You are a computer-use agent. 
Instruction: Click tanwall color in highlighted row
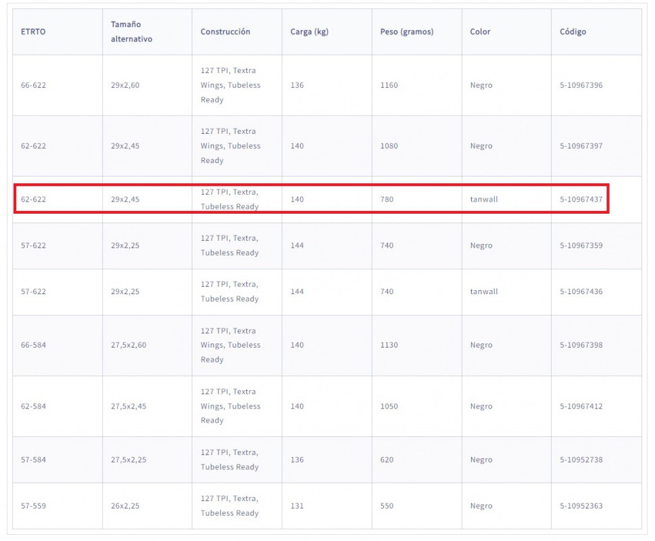click(x=484, y=199)
